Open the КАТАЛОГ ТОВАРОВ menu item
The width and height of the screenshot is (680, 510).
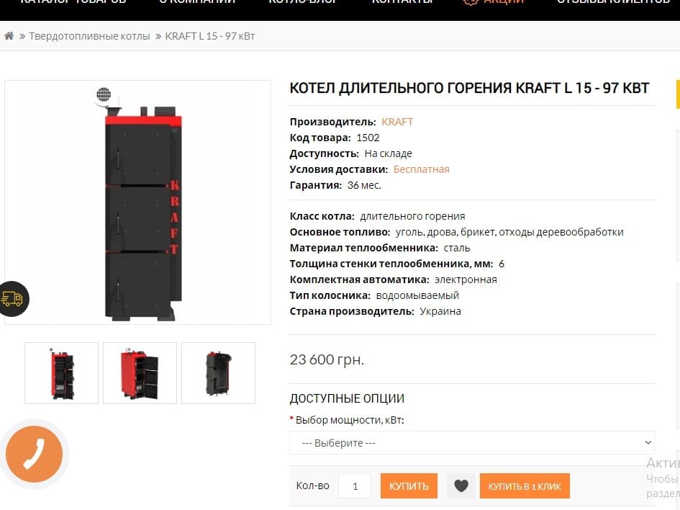(73, 2)
